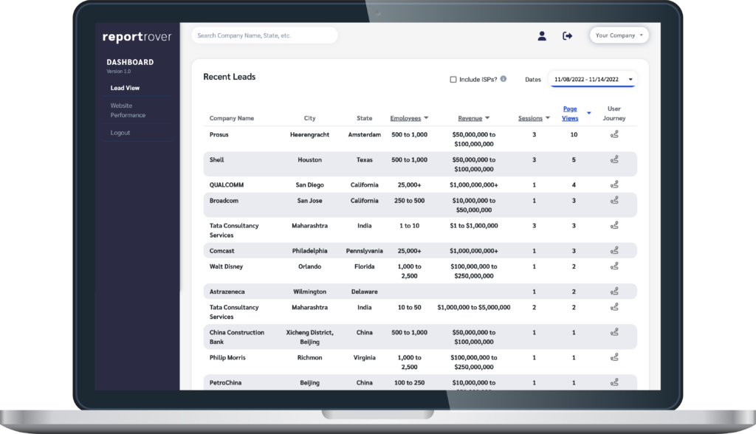
Task: Open user journey for Philip Morris
Action: coord(614,357)
